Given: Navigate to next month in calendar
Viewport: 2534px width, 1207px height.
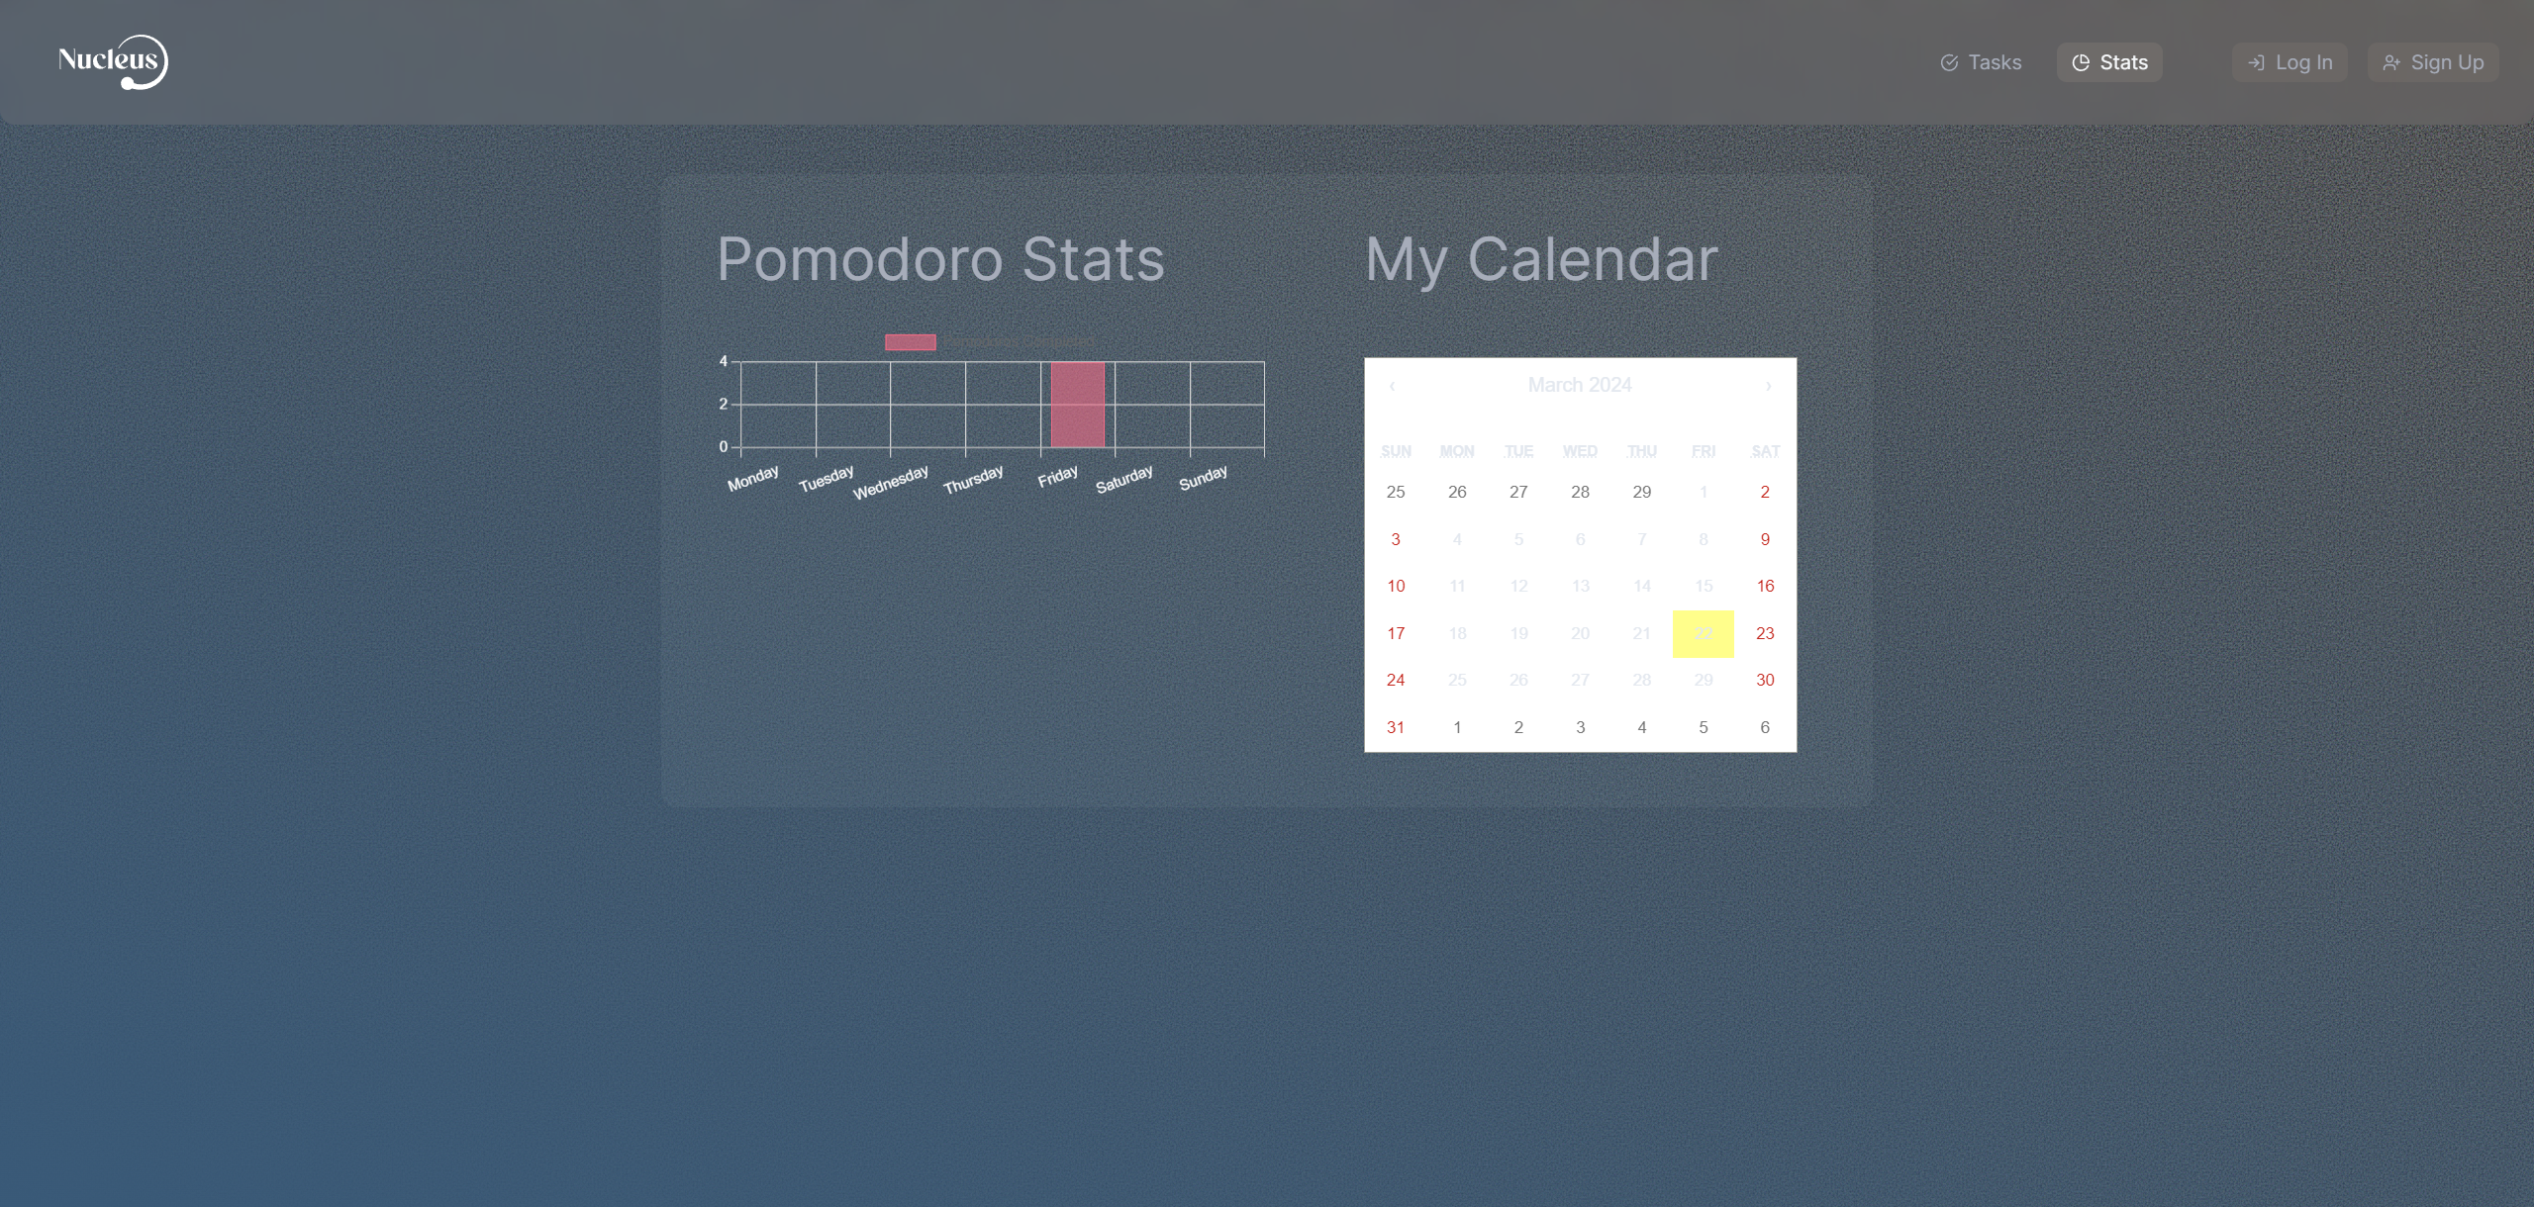Looking at the screenshot, I should [1766, 385].
